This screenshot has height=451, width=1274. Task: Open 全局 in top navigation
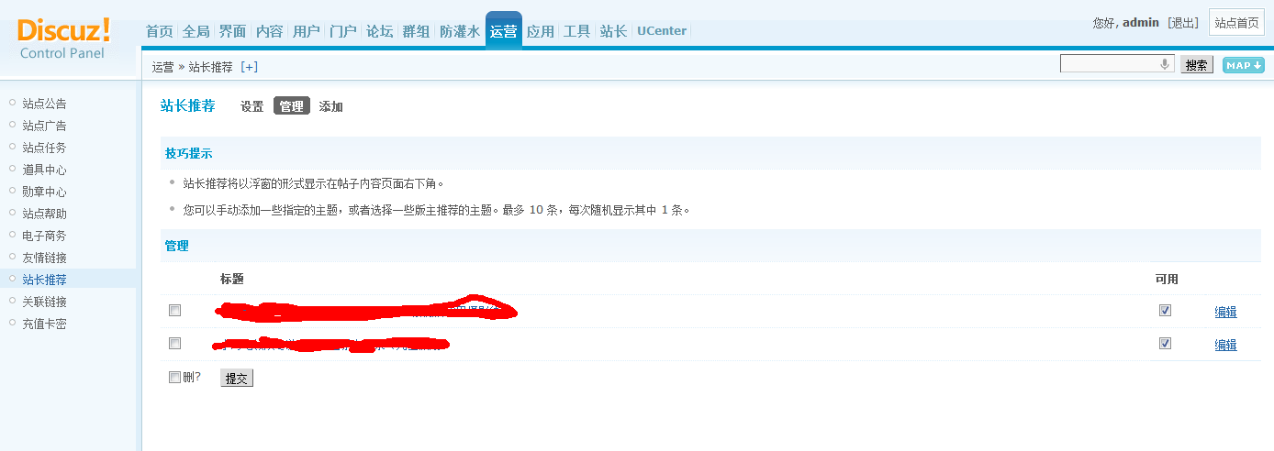pyautogui.click(x=196, y=31)
